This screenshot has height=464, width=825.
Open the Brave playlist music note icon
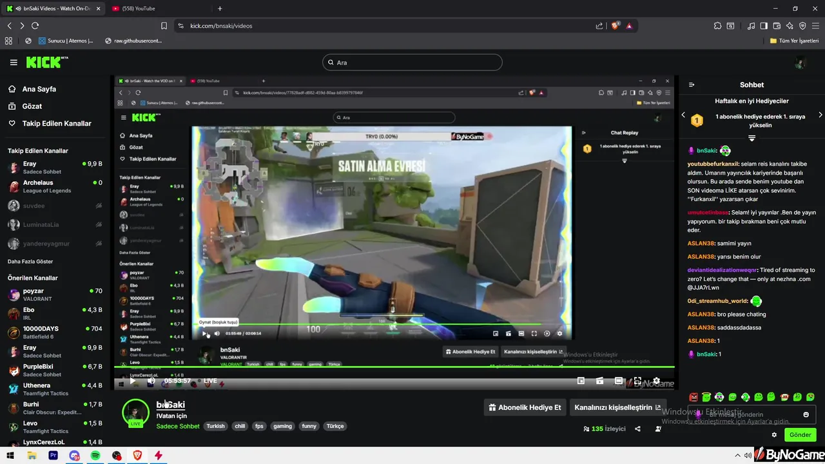[751, 26]
